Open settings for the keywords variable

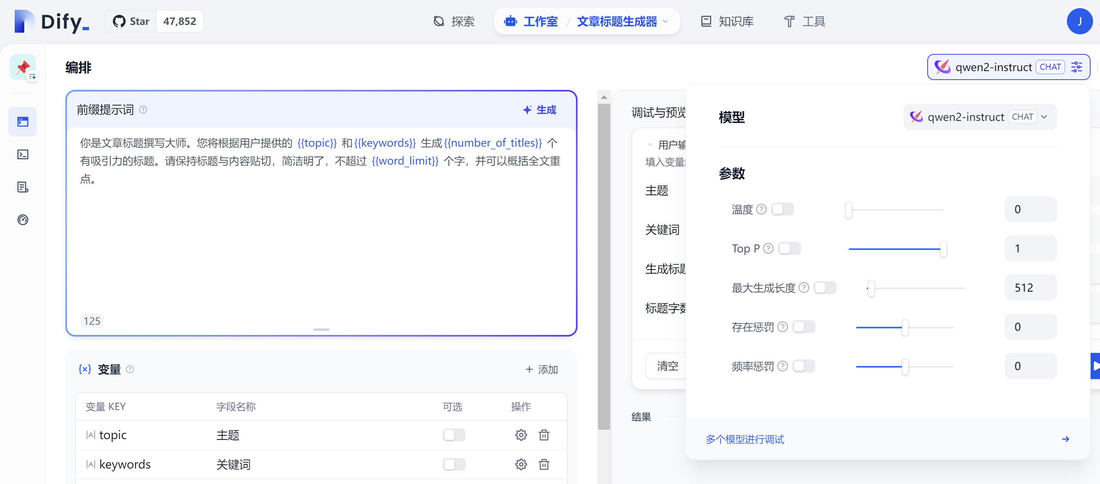tap(521, 464)
